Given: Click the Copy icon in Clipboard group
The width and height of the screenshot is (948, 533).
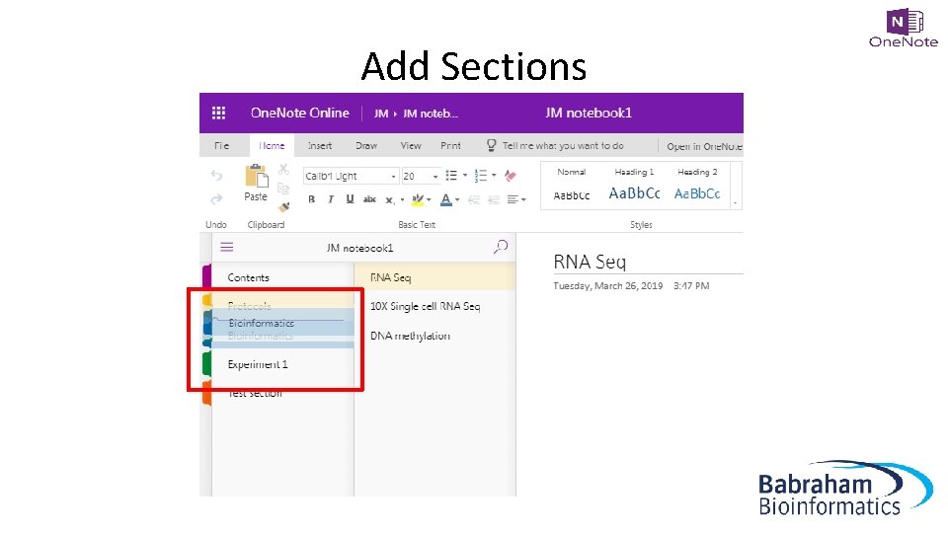Looking at the screenshot, I should 283,188.
